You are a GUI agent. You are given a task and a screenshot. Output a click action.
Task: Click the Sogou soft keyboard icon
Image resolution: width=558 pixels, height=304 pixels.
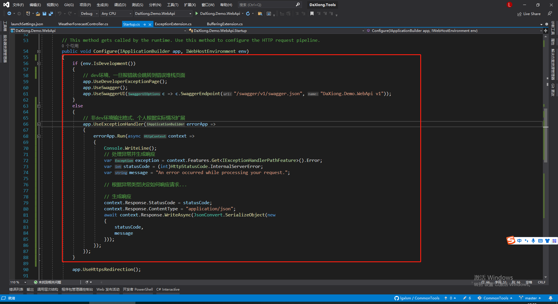pyautogui.click(x=540, y=241)
